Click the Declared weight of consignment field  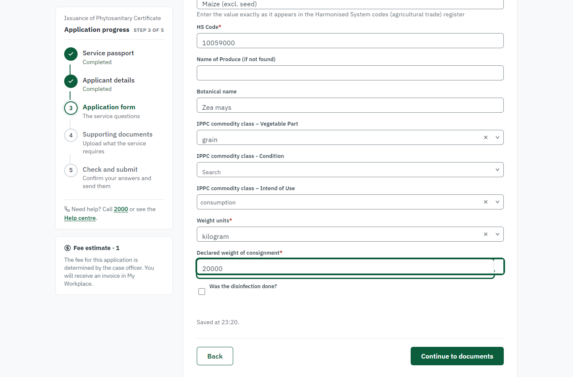[x=350, y=267]
